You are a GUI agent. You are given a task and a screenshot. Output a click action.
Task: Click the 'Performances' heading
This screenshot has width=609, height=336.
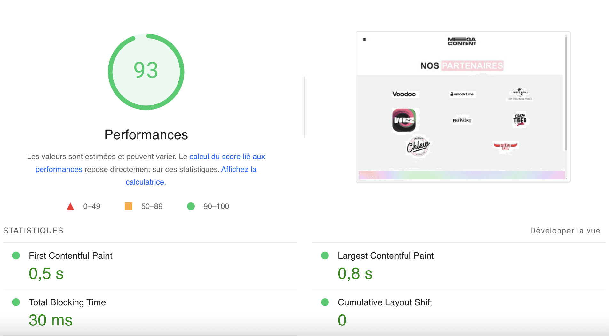point(146,135)
